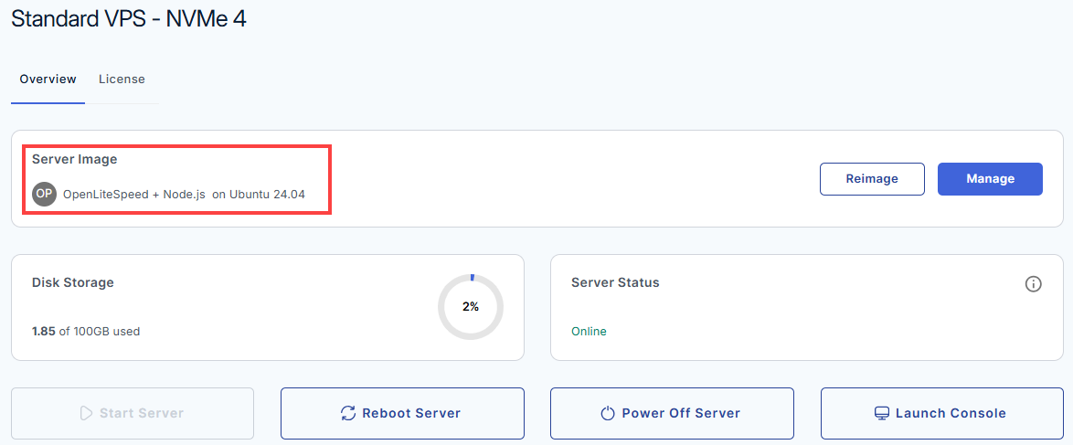Click the Reboot circular arrows icon
The height and width of the screenshot is (445, 1073).
pos(348,414)
